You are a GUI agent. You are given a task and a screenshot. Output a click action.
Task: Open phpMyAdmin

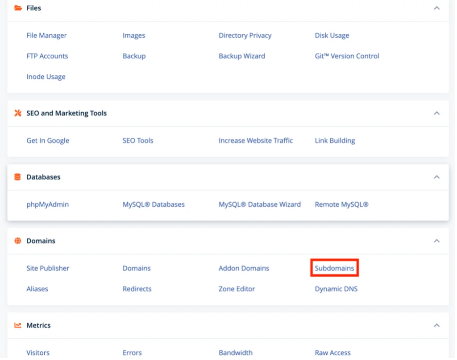tap(47, 205)
